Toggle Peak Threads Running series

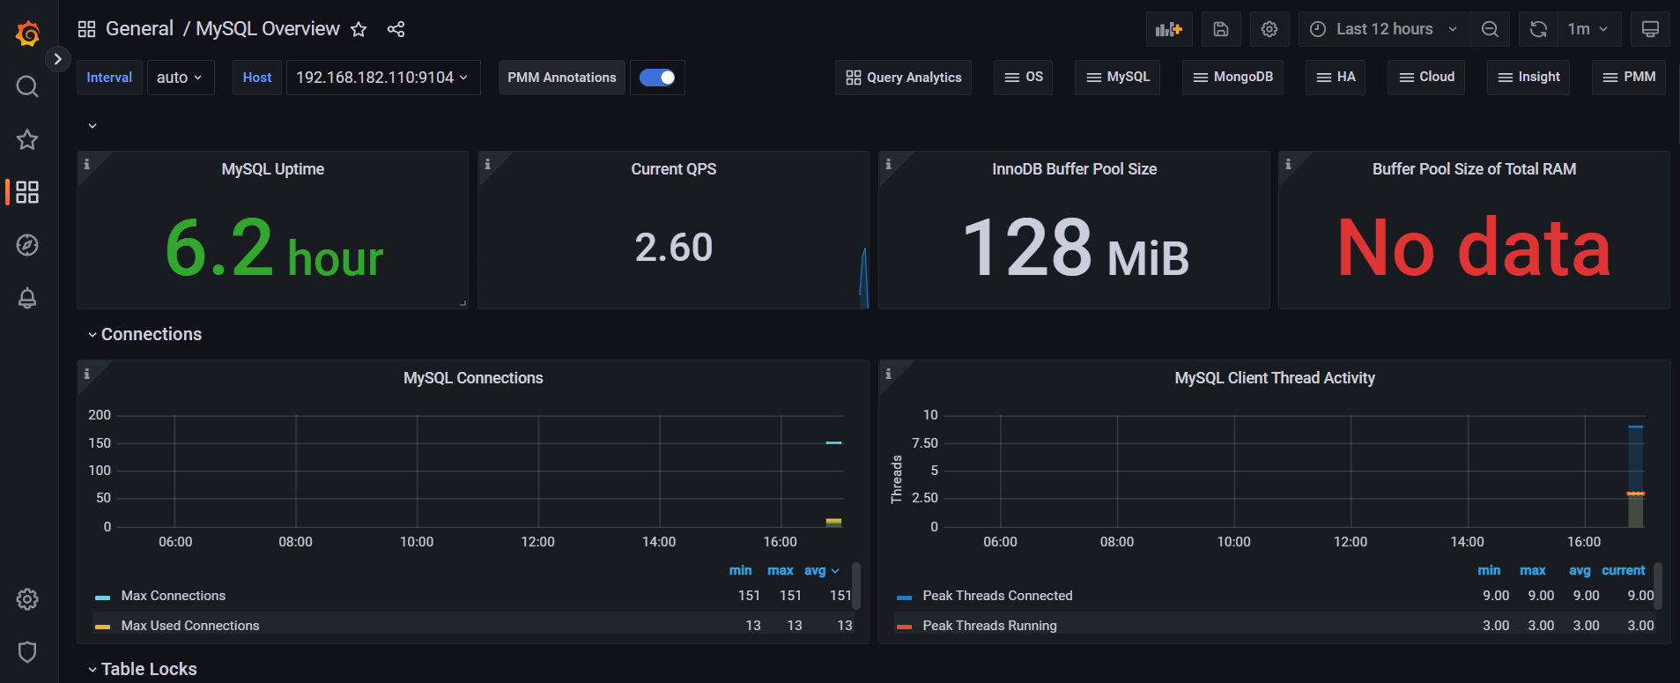989,626
